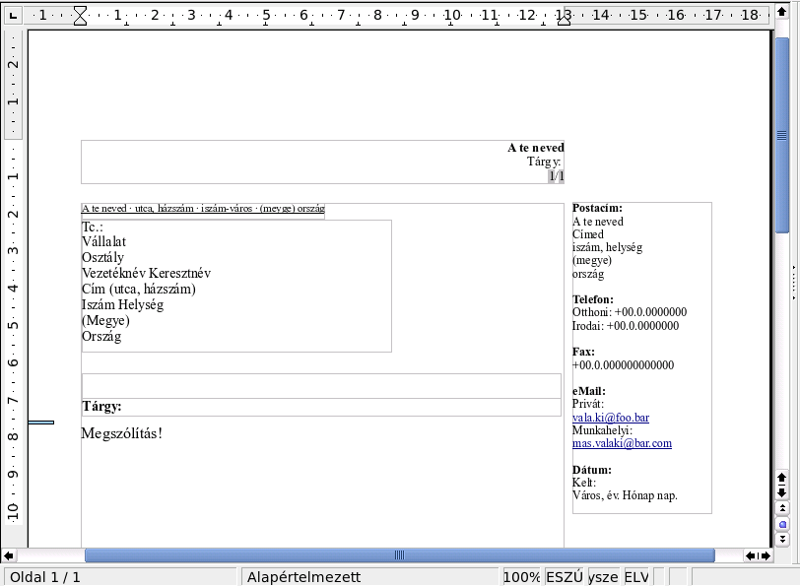Click the 'Otthoni: +00.0.0000000' phone line
The image size is (800, 586).
pos(630,312)
